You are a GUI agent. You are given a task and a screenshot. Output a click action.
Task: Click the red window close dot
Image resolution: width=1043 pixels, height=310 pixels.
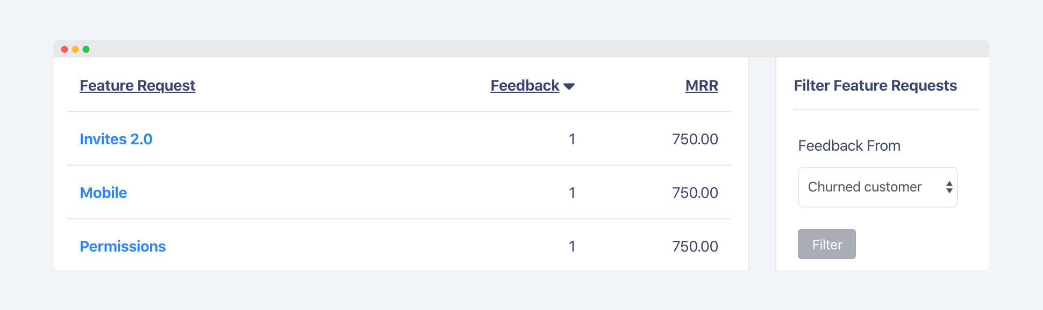(x=65, y=49)
